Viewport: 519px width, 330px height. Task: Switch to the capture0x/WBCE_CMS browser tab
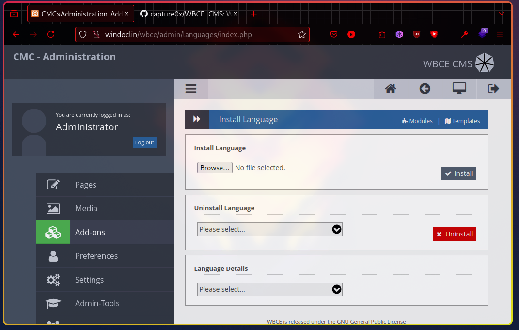[187, 14]
